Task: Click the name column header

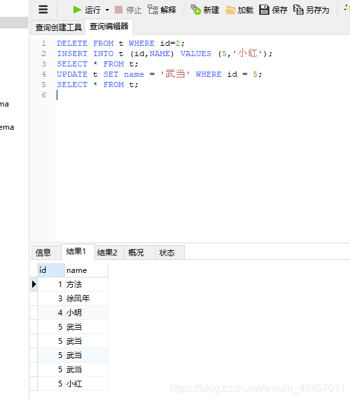Action: 86,270
